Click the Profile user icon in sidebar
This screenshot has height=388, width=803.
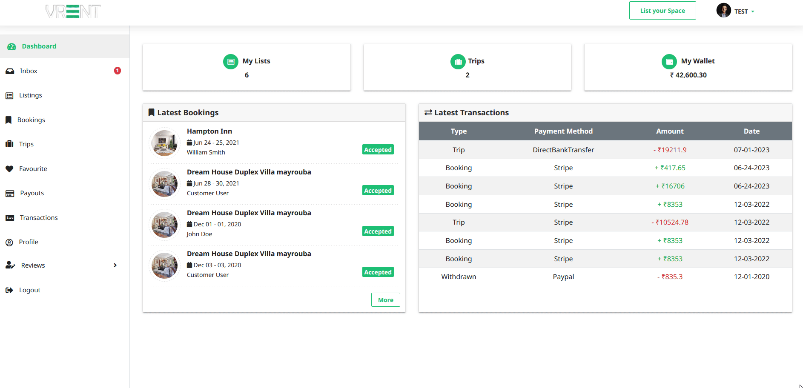(x=9, y=242)
